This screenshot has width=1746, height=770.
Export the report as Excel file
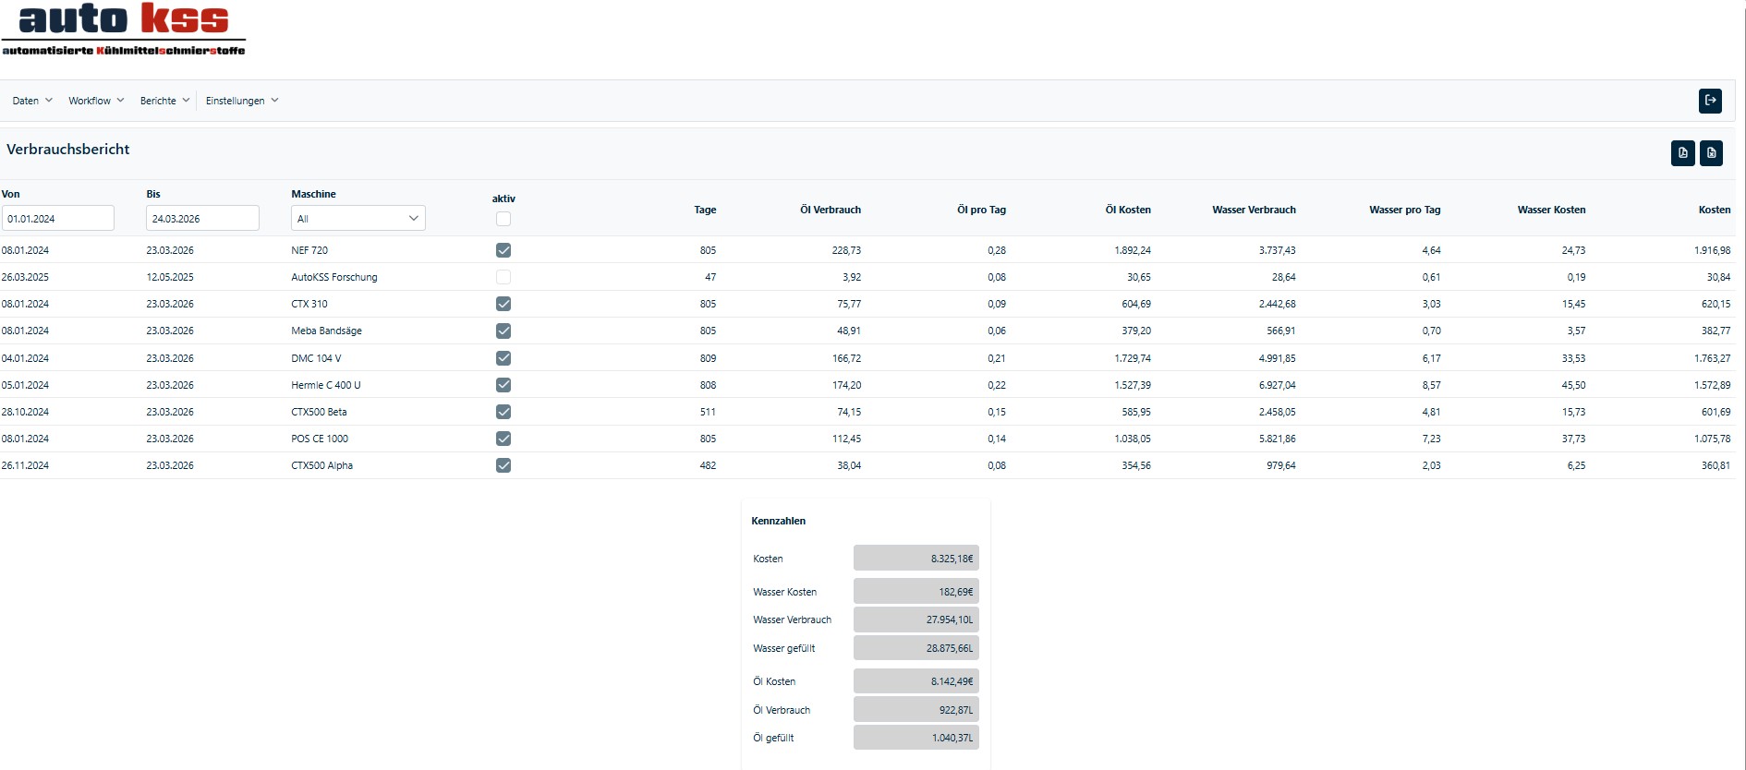pyautogui.click(x=1711, y=153)
